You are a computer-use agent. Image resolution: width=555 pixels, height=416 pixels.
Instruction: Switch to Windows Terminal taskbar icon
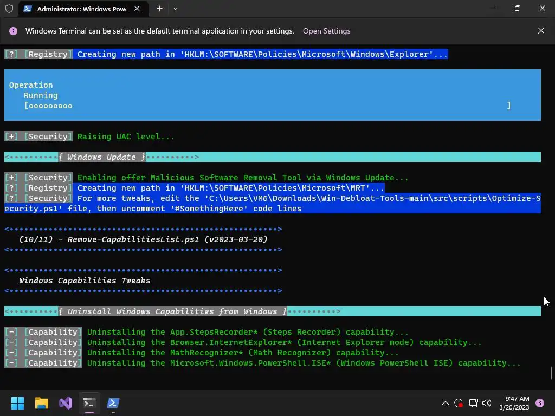pyautogui.click(x=89, y=403)
